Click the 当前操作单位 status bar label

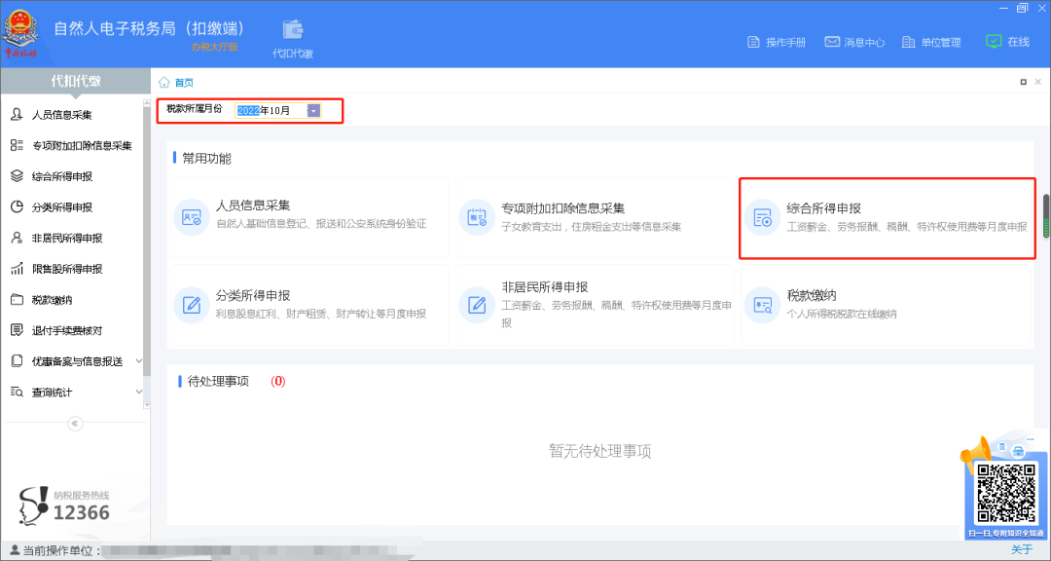click(60, 550)
